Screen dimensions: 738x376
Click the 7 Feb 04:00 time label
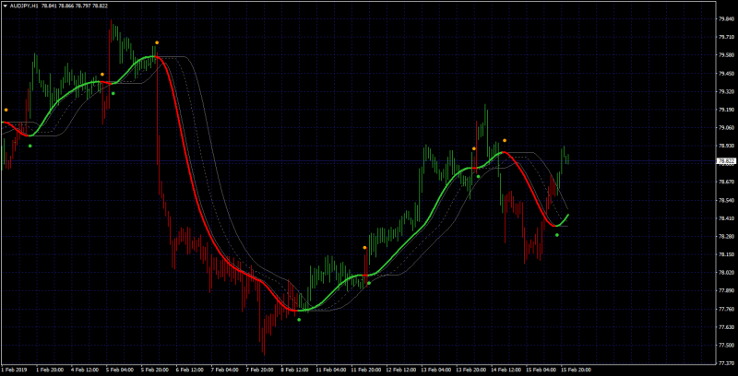click(x=225, y=370)
